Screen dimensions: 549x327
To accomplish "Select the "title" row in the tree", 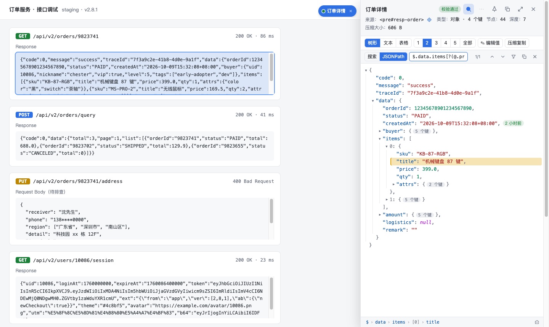I will [x=466, y=162].
